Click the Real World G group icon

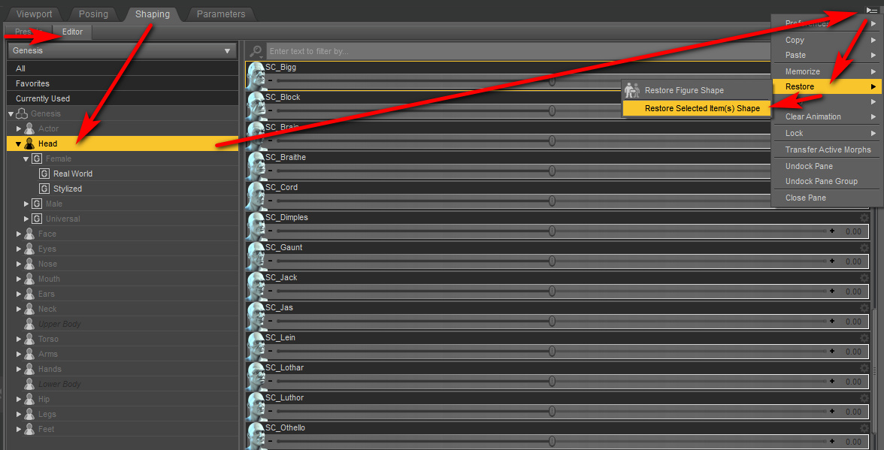click(x=45, y=174)
